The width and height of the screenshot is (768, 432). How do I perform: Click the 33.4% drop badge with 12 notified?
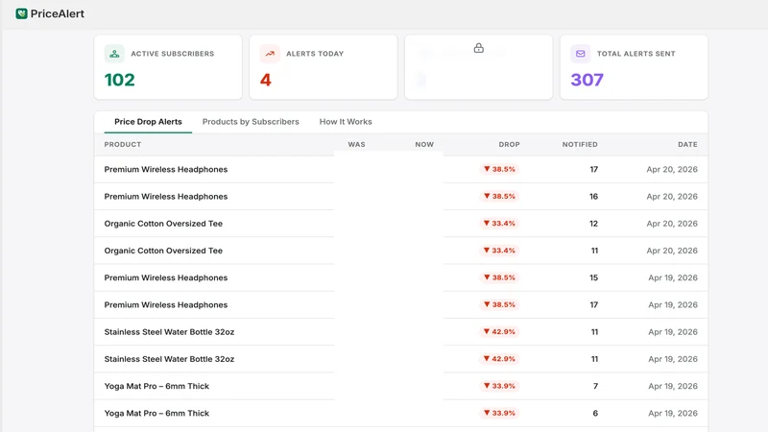[x=499, y=224]
